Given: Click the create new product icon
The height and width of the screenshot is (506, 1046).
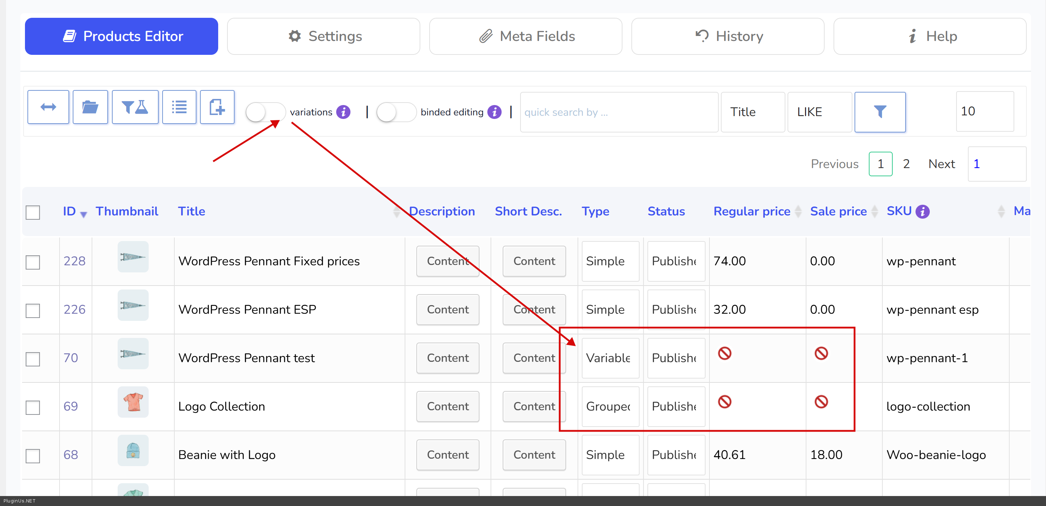Looking at the screenshot, I should coord(217,107).
